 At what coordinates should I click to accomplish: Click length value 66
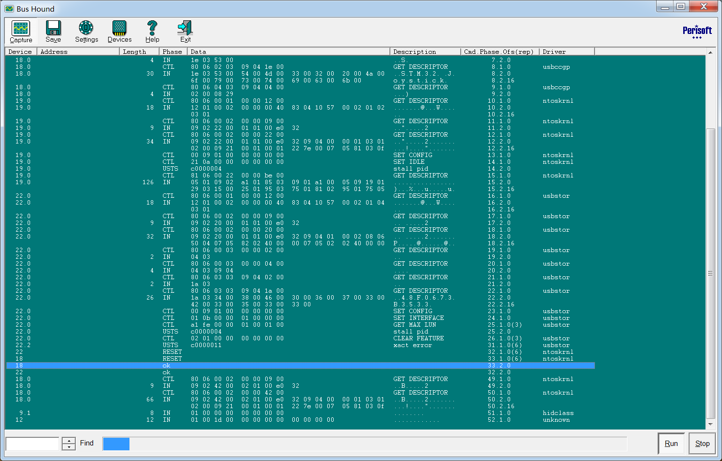(150, 399)
